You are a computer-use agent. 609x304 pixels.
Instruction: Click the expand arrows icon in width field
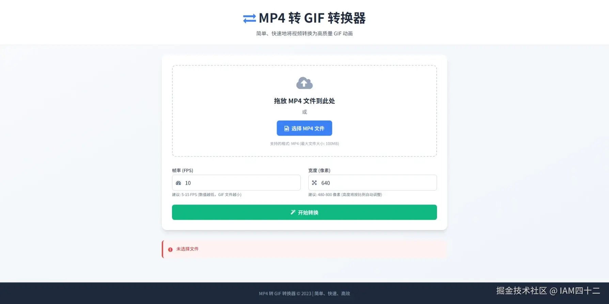(x=314, y=183)
